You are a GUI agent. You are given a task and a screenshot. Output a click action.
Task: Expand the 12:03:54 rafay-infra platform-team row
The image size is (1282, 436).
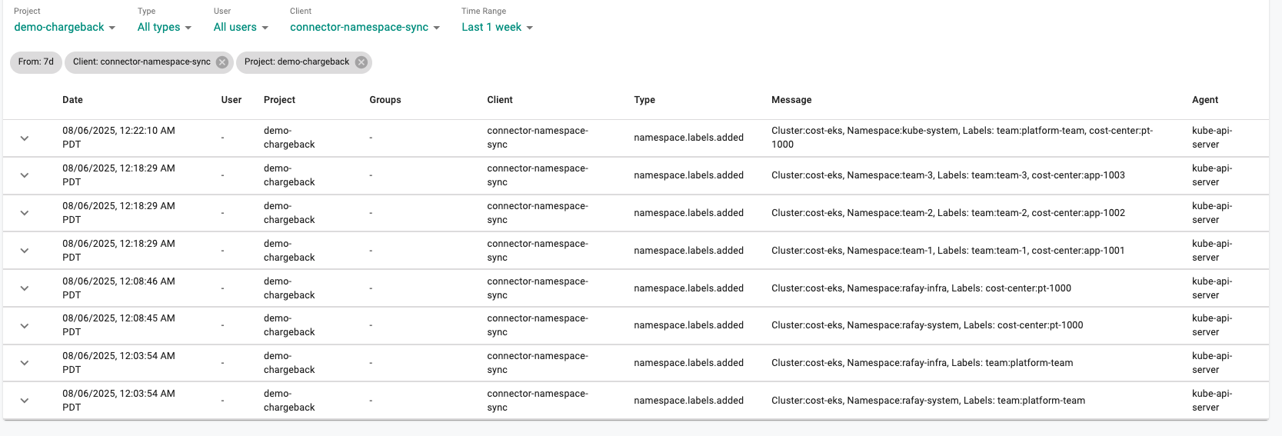(x=25, y=363)
